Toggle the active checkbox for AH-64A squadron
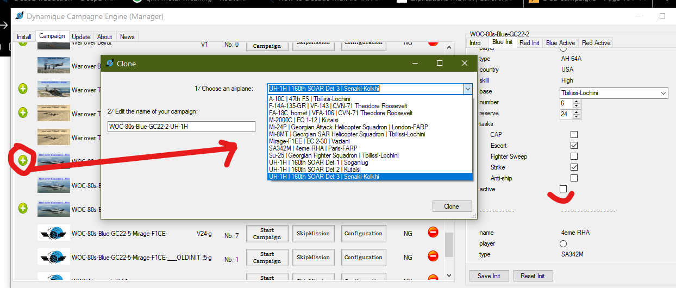The width and height of the screenshot is (676, 288). click(563, 189)
